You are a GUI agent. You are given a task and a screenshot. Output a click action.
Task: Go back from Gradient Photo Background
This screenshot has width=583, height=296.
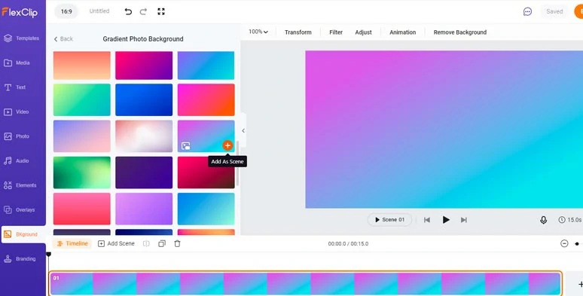(63, 39)
